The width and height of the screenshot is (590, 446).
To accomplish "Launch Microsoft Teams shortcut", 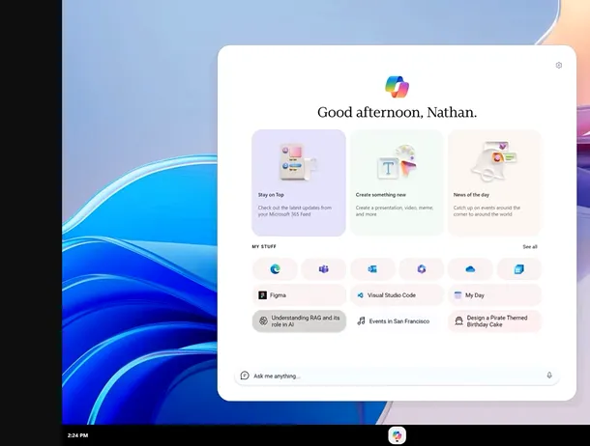I will (324, 269).
